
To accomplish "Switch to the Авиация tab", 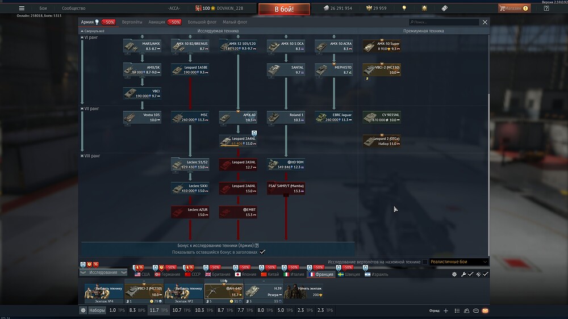I will (157, 22).
